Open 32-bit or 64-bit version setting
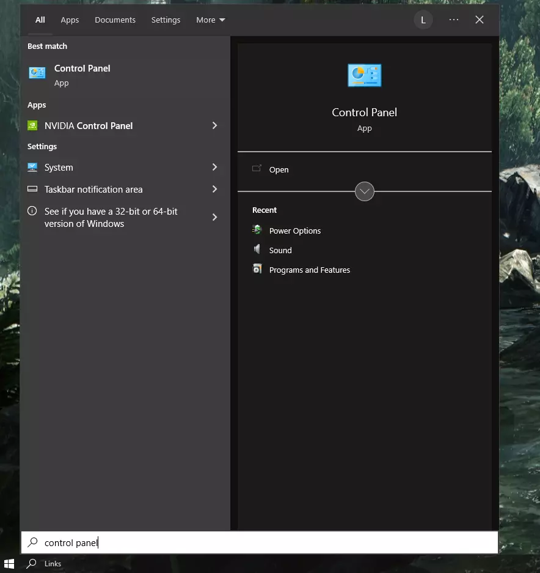 [111, 217]
